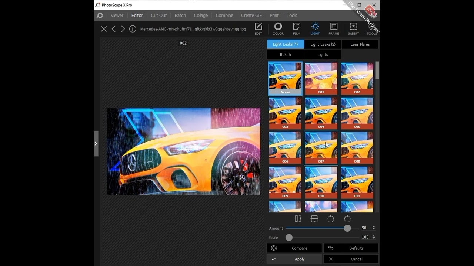
Task: Adjust the Amount value stepper arrows
Action: click(374, 228)
